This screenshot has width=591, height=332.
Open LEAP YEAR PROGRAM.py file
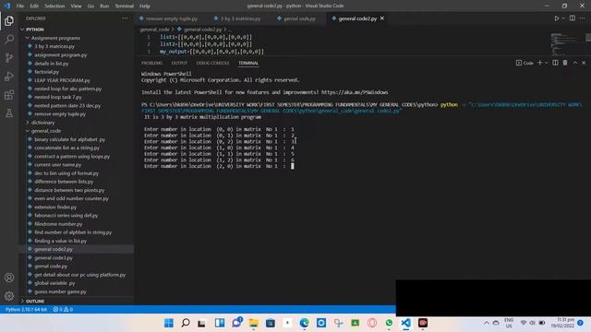(62, 80)
